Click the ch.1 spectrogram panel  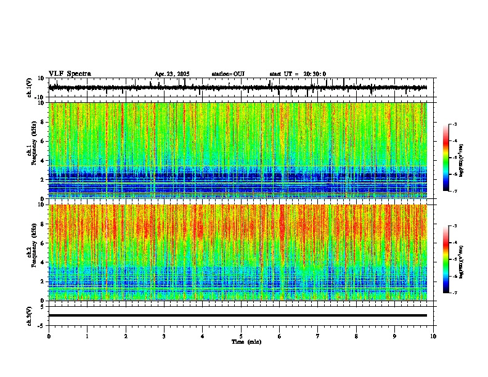click(238, 150)
